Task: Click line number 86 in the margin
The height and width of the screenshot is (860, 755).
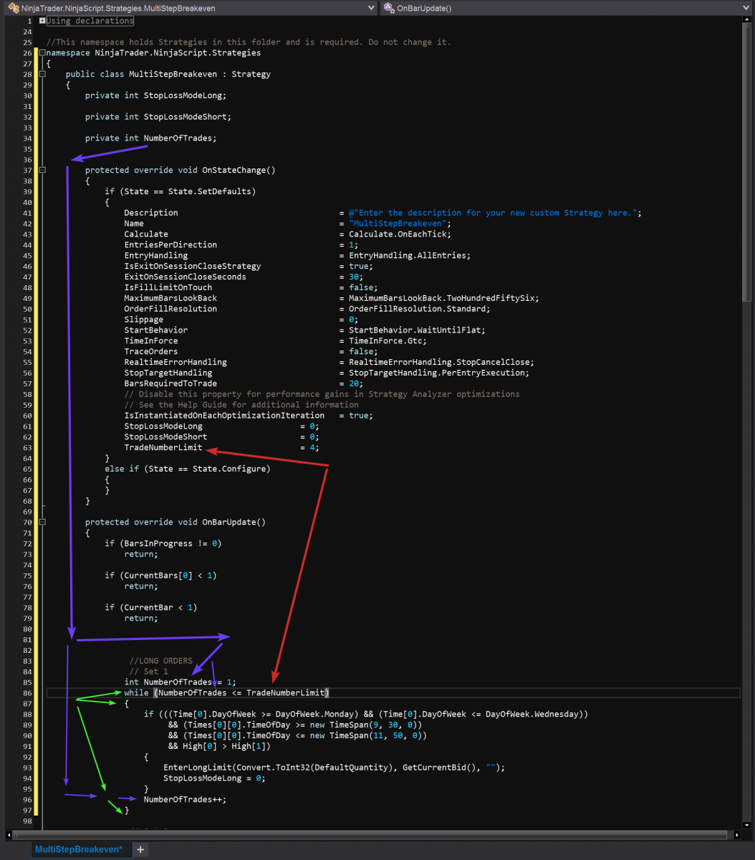Action: tap(27, 692)
